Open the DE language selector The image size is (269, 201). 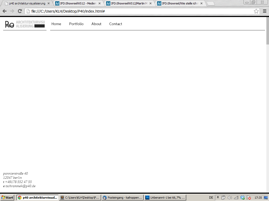(211, 198)
